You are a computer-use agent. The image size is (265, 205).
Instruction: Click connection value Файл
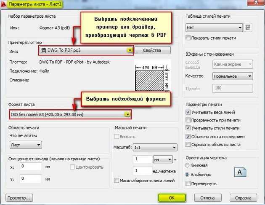click(44, 71)
